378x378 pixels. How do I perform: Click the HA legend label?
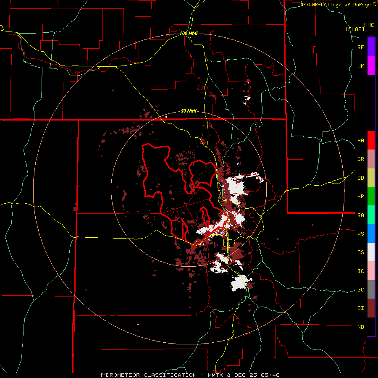tap(360, 141)
